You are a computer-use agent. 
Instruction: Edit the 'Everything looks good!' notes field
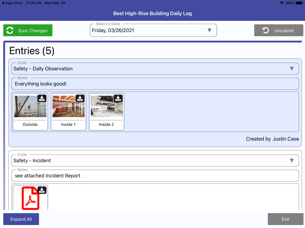tap(155, 84)
